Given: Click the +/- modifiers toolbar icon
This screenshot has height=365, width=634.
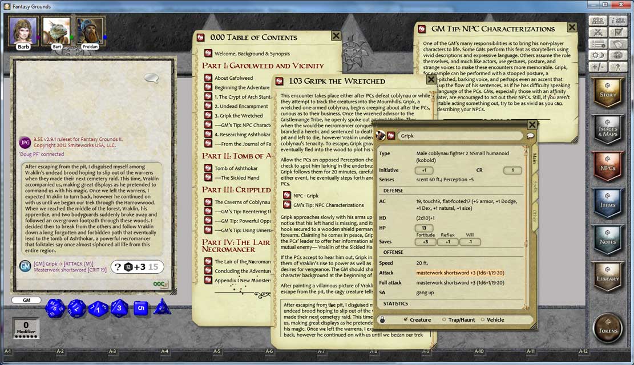Looking at the screenshot, I should click(x=597, y=67).
